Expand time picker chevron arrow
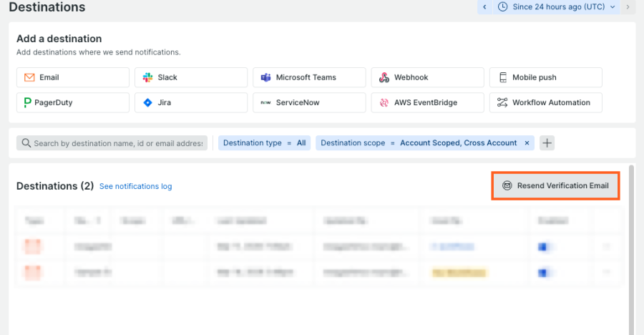Screen dimensions: 644x335 613,7
